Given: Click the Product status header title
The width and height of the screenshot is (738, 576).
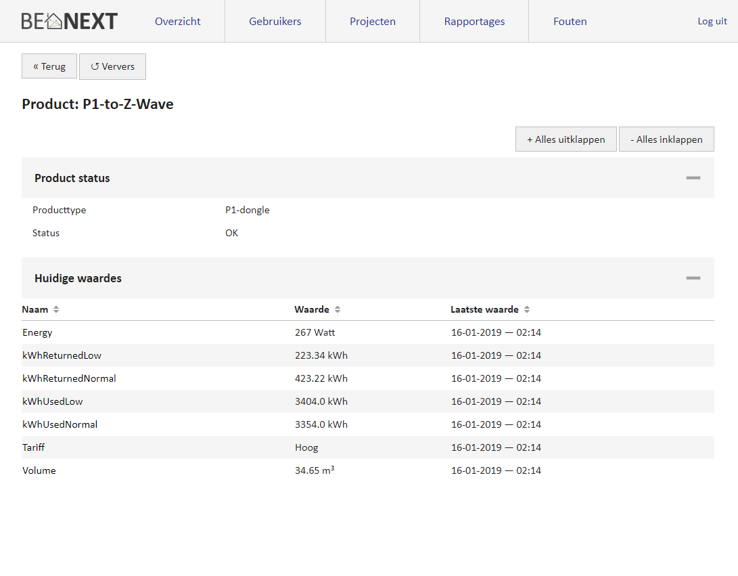Looking at the screenshot, I should tap(72, 178).
